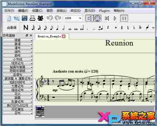This screenshot has width=157, height=126.
Task: Toggle play repeats button
Action: tap(124, 18)
